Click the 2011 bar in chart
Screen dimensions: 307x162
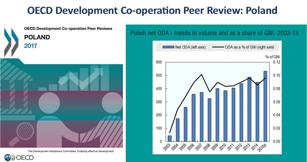(233, 115)
